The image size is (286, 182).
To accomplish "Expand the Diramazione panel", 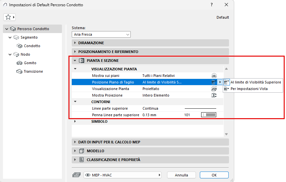I will click(75, 43).
